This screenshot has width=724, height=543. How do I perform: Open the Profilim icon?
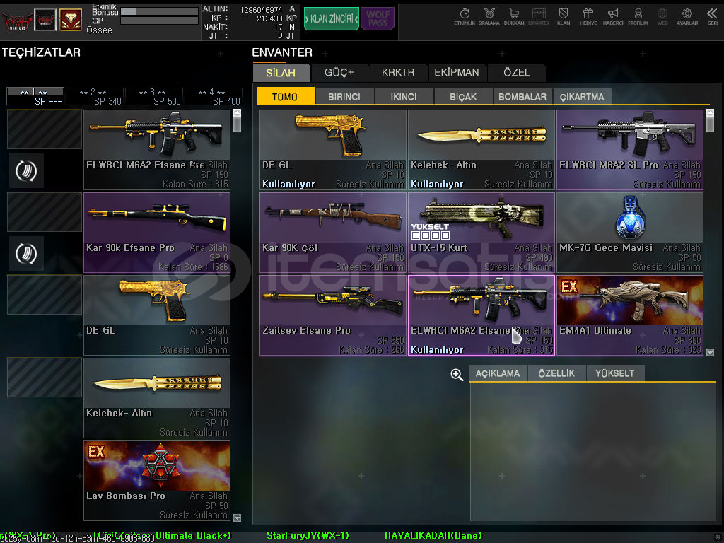(638, 16)
